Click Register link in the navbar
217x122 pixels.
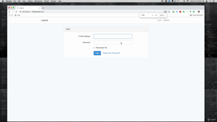[166, 20]
